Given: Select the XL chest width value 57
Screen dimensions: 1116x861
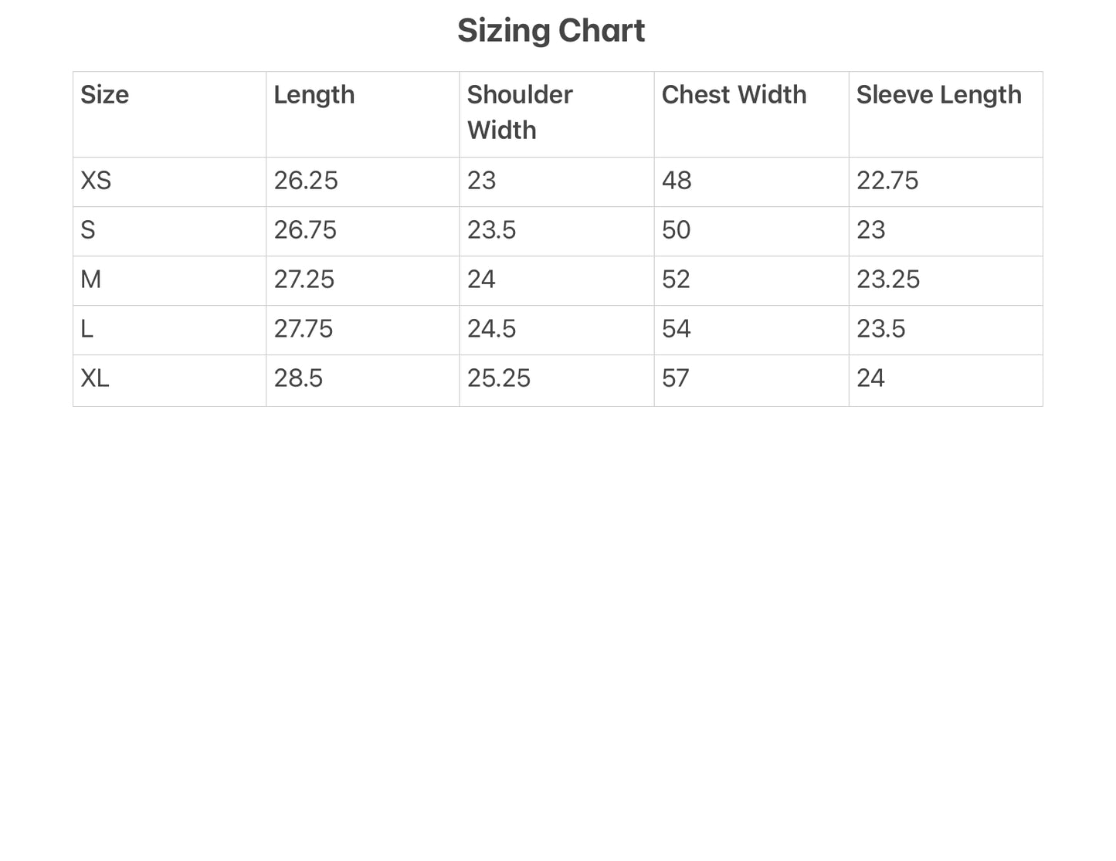Looking at the screenshot, I should point(675,378).
